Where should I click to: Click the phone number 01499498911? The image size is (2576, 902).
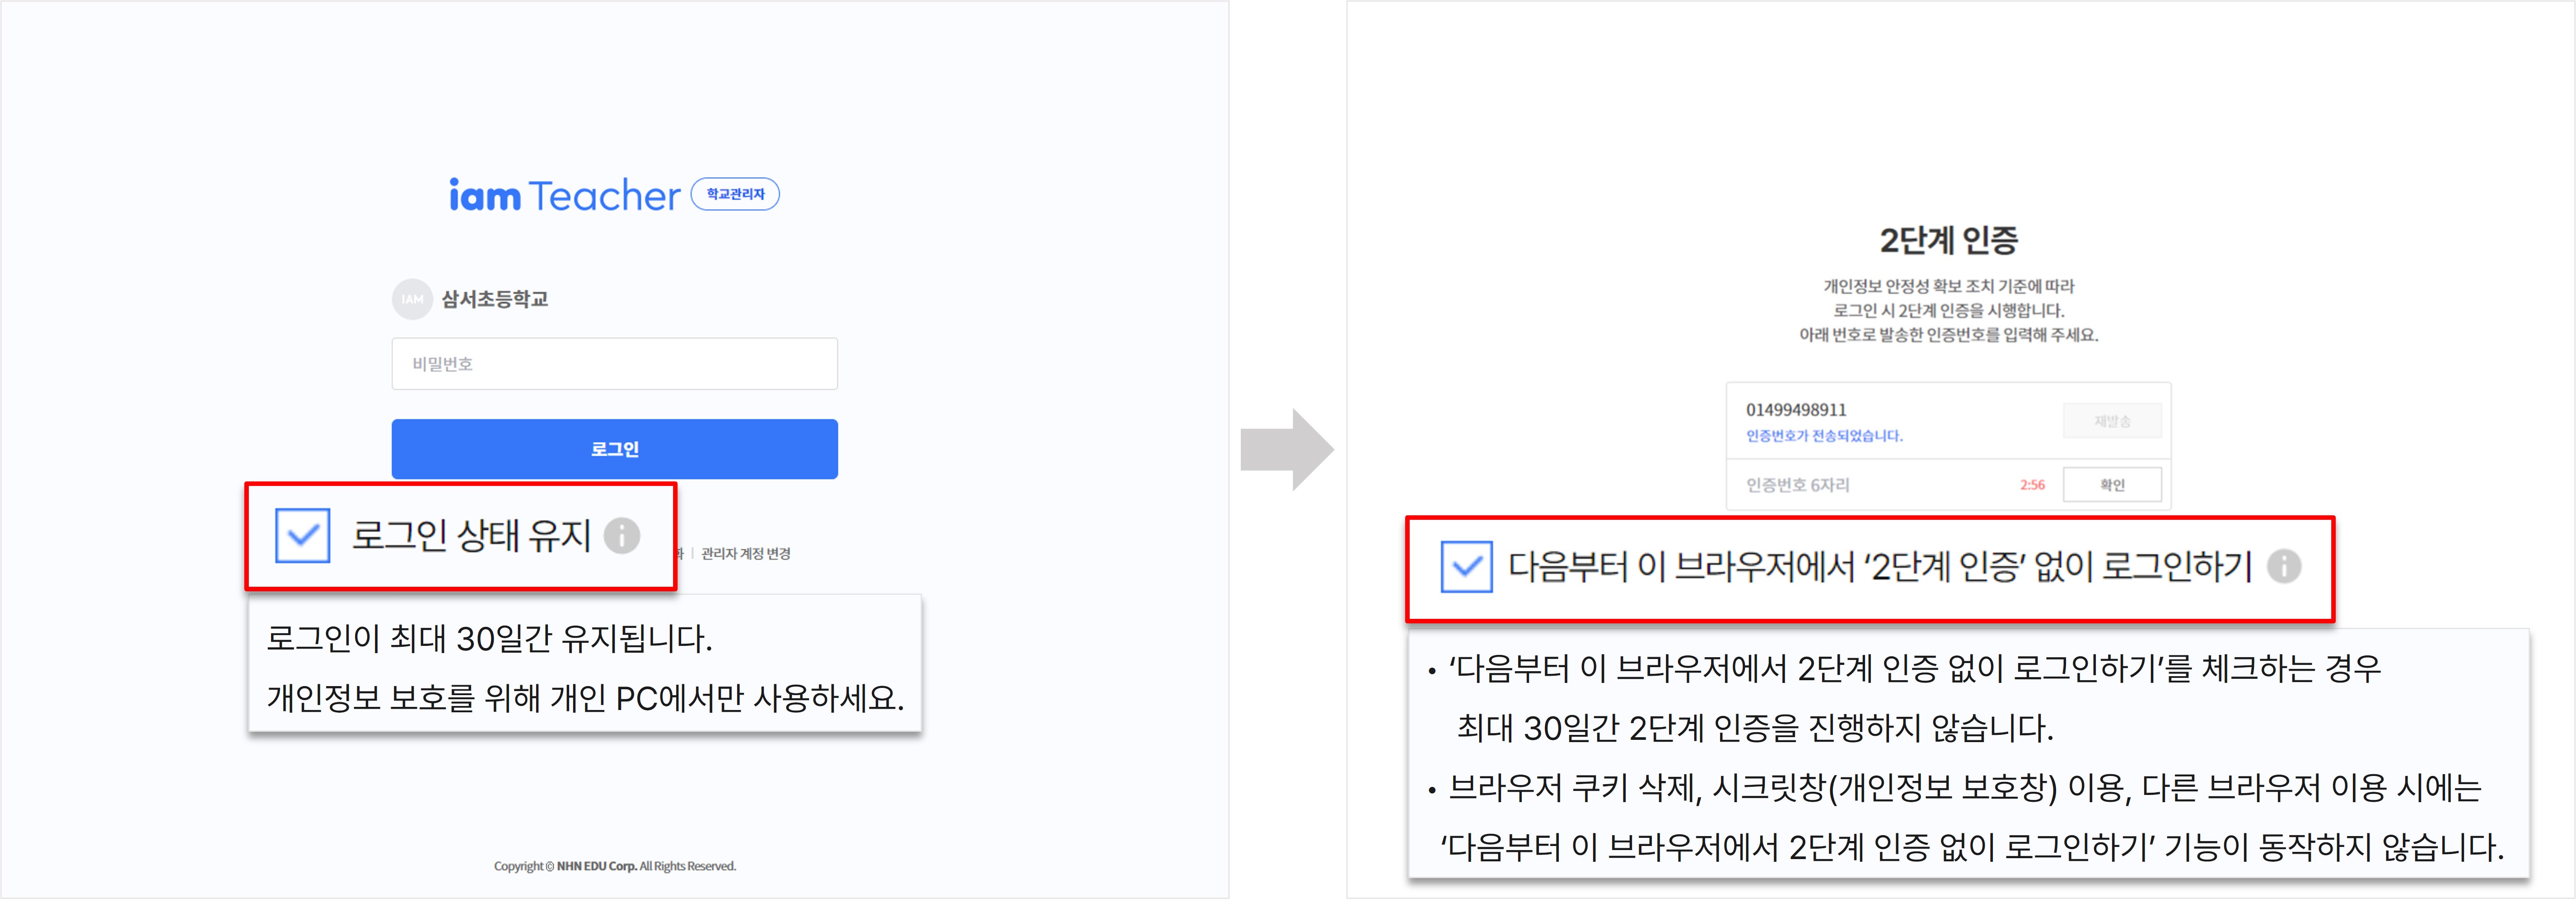1796,410
